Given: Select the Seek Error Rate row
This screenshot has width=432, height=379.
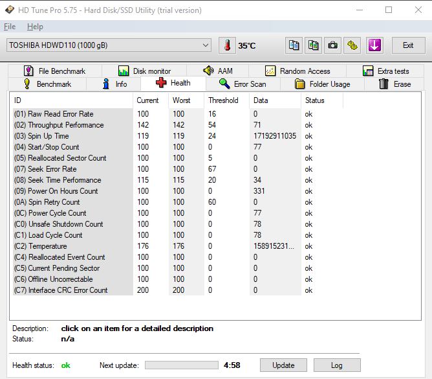Looking at the screenshot, I should click(178, 169).
